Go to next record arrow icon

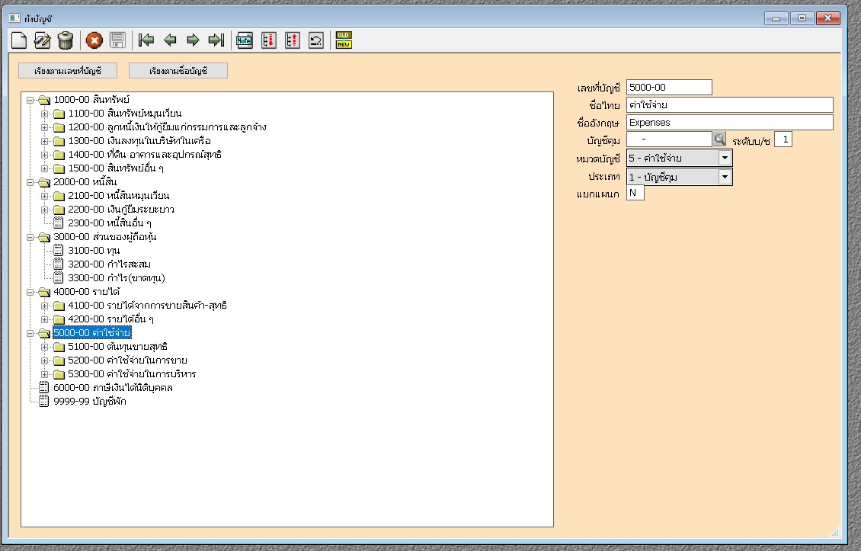(x=193, y=40)
